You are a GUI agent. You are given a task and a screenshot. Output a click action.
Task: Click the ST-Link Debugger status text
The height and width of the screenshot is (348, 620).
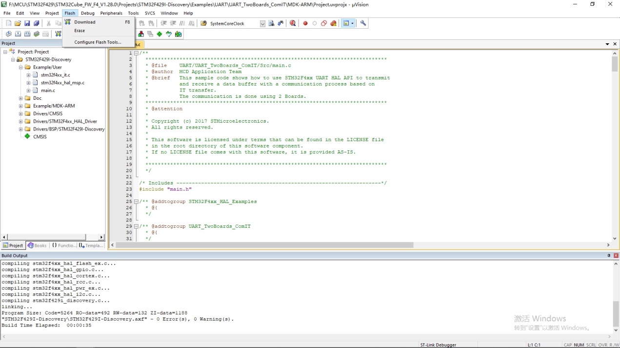[x=438, y=345]
